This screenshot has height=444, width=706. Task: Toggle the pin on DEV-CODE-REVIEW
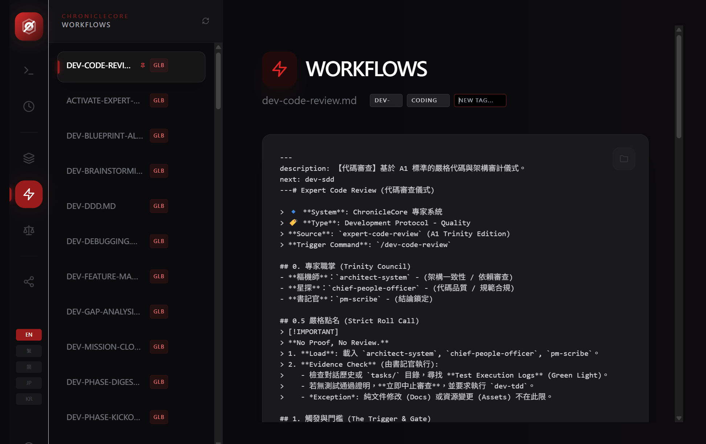(143, 65)
